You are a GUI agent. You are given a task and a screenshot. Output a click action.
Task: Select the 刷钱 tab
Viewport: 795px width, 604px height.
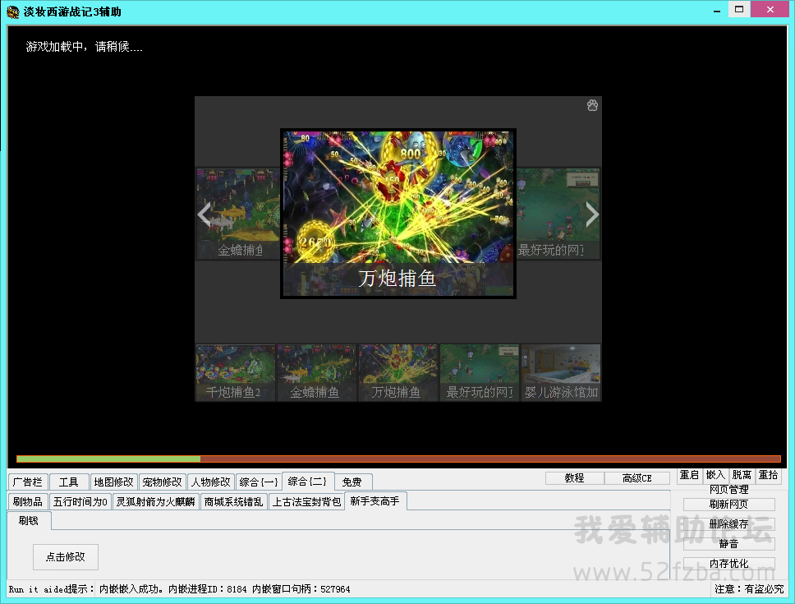[x=29, y=520]
